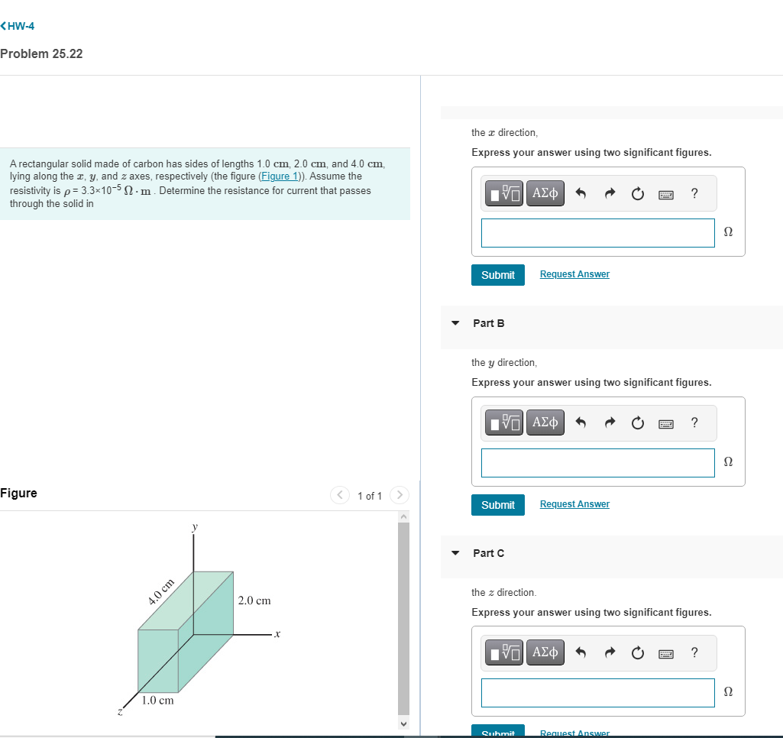Image resolution: width=783 pixels, height=738 pixels.
Task: Collapse the Part B section
Action: [x=455, y=323]
